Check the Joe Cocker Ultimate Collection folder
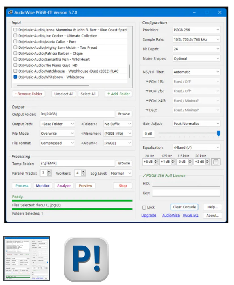Screen dimensions: 234x285 [15, 36]
